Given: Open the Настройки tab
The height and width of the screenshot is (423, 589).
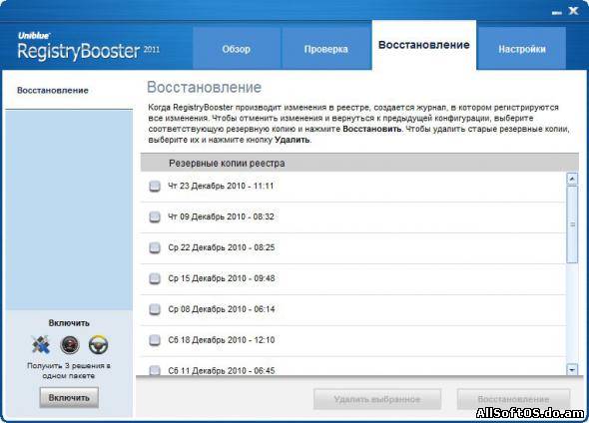Looking at the screenshot, I should pyautogui.click(x=522, y=49).
